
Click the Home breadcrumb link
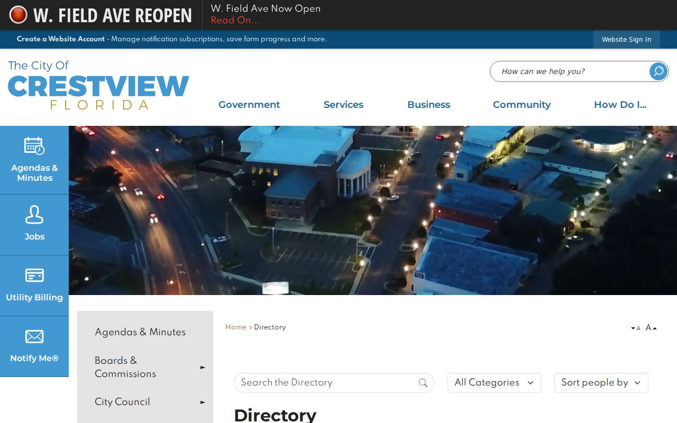click(236, 327)
